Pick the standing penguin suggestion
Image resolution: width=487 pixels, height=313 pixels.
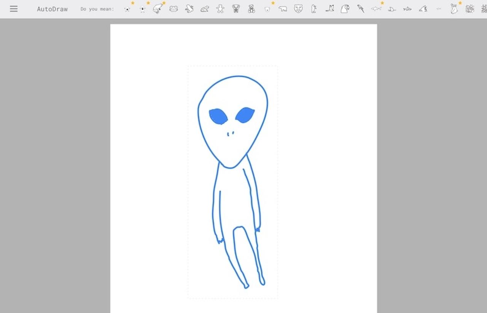pos(314,9)
